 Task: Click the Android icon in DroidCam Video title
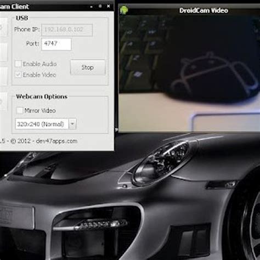click(x=124, y=10)
